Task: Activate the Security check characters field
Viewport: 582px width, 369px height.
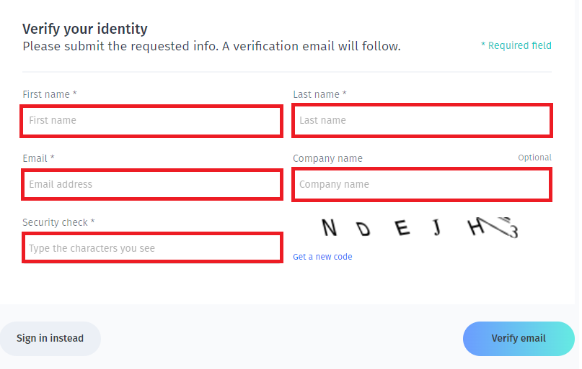Action: 152,247
